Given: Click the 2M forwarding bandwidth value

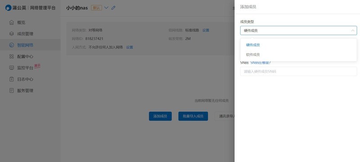Looking at the screenshot, I should 188,39.
